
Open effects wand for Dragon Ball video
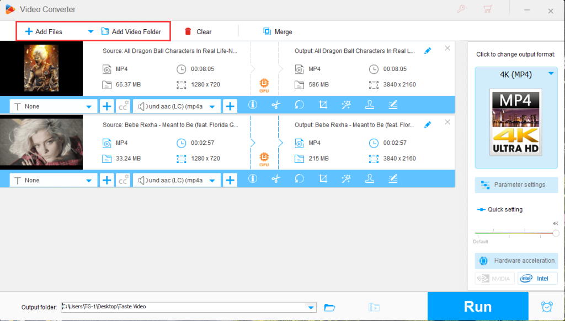tap(347, 105)
